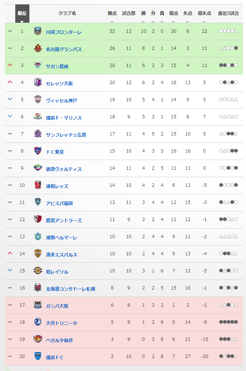Open the 横浜F・マリノス team page
Viewport: 246px width, 371px height.
tap(64, 118)
